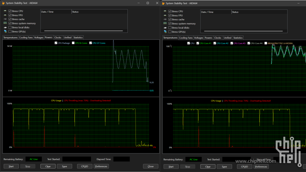Open Preferences in left window
Image resolution: width=306 pixels, height=172 pixels.
tap(101, 166)
